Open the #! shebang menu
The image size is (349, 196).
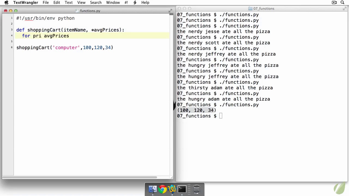pyautogui.click(x=126, y=2)
